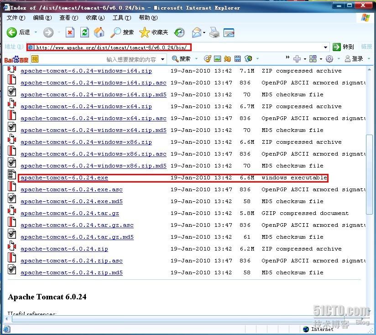This screenshot has height=335, width=376.
Task: Open apache-tomcat-6.0.24.exe.md5 link
Action: 72,201
